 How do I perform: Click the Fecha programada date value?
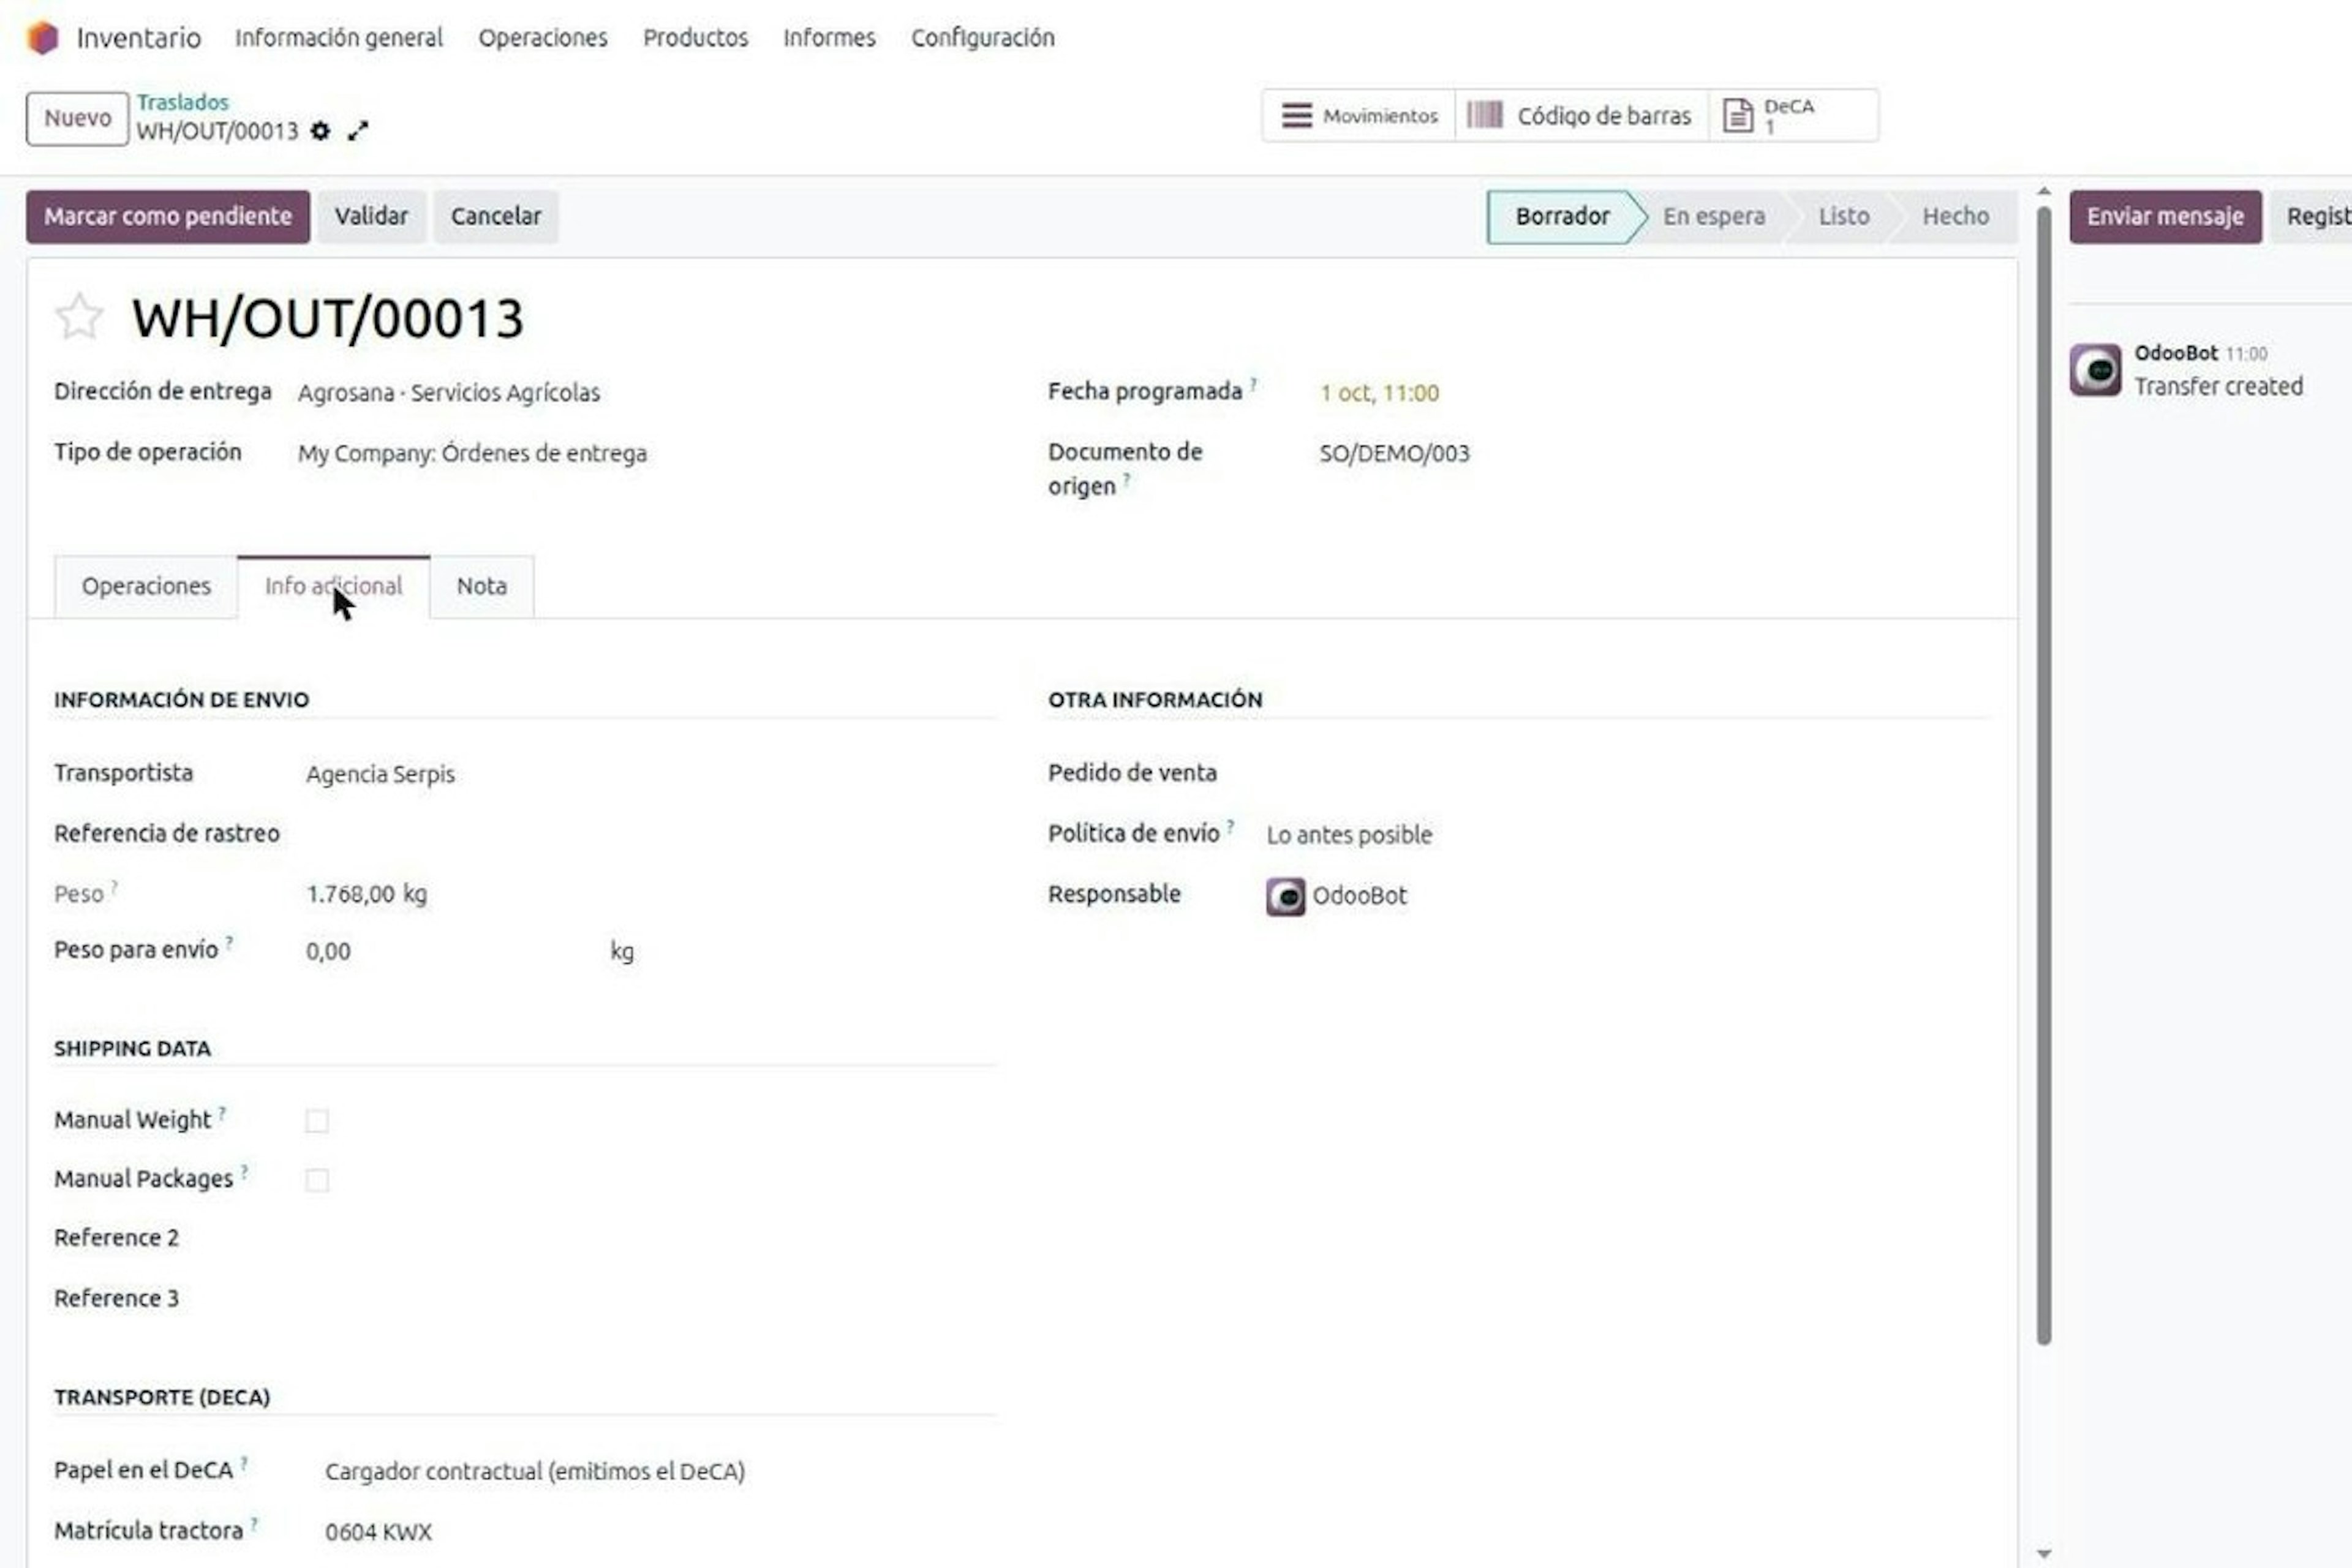(x=1379, y=393)
